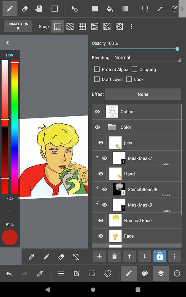Switch color mode via HSV label
The width and height of the screenshot is (186, 297).
(x=10, y=55)
